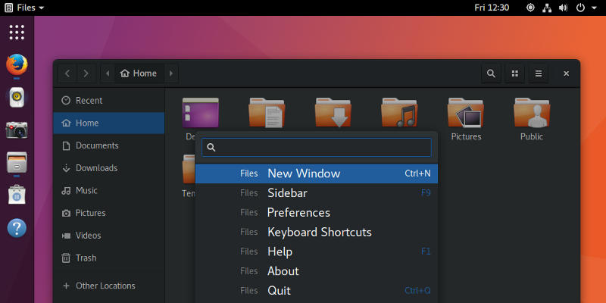Click the search magnifier button in Files

point(491,73)
